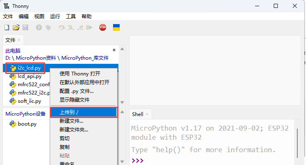Click the 此电脑 link
This screenshot has width=306, height=165.
click(x=13, y=51)
